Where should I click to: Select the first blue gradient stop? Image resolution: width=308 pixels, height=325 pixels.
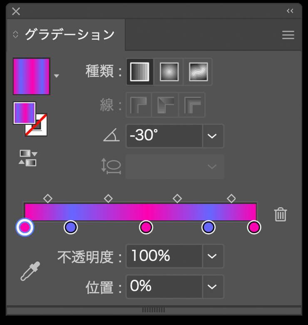(71, 227)
